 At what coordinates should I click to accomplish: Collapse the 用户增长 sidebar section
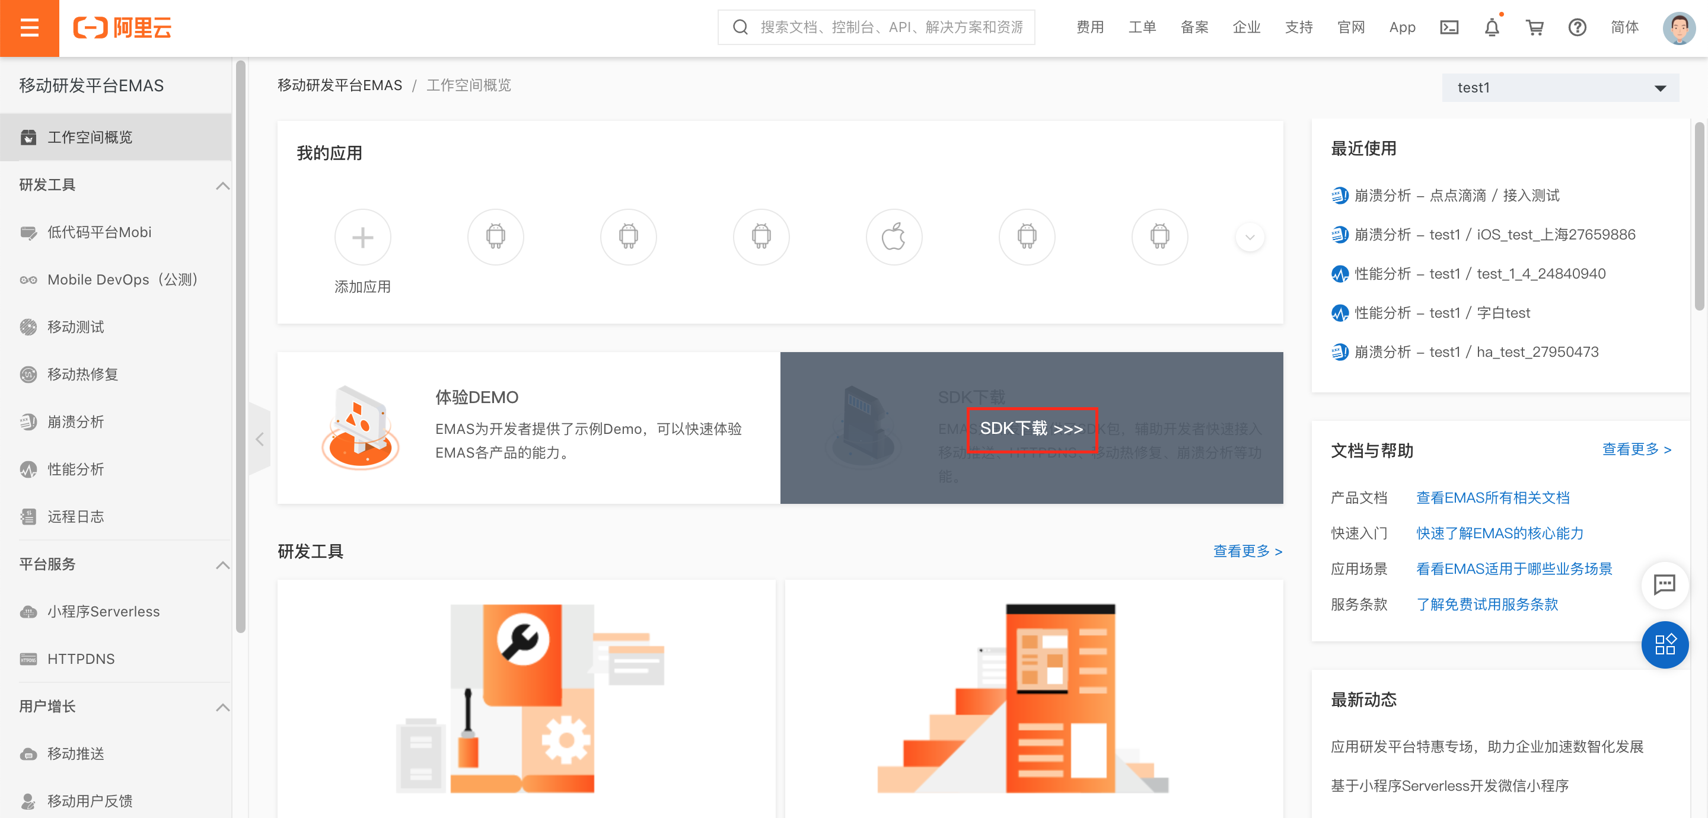click(223, 707)
